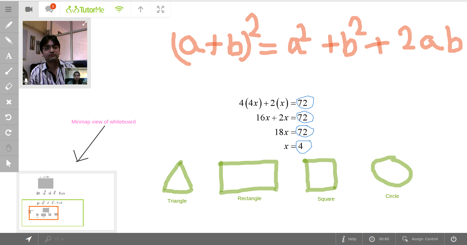Select the pointer cursor tool

pyautogui.click(x=9, y=163)
